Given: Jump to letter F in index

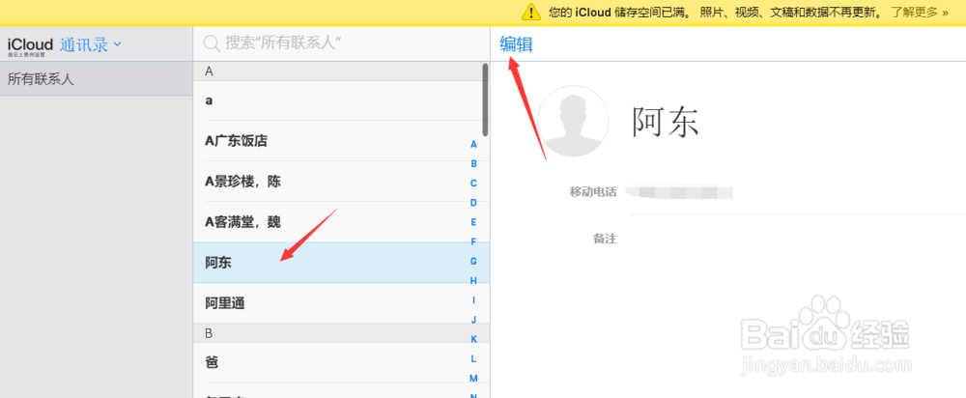Looking at the screenshot, I should [473, 242].
